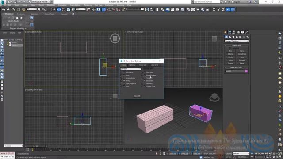This screenshot has width=283, height=159.
Task: Toggle Pivot snap checkbox
Action: tap(124, 76)
